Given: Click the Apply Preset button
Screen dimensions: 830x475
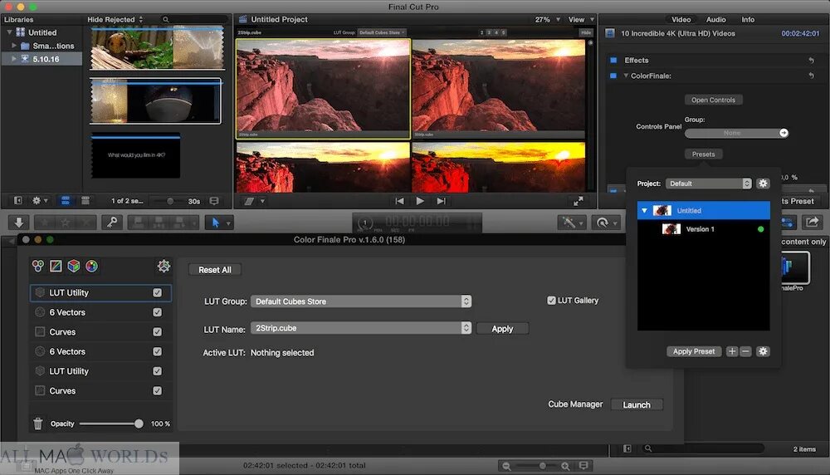Looking at the screenshot, I should pyautogui.click(x=693, y=351).
